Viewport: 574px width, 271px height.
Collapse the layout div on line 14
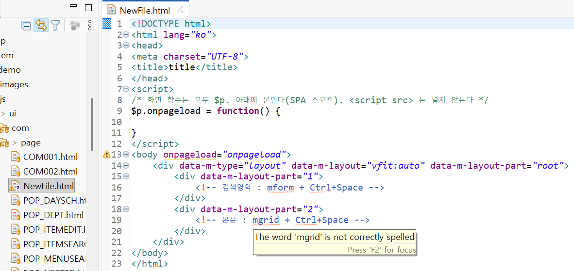click(x=126, y=165)
